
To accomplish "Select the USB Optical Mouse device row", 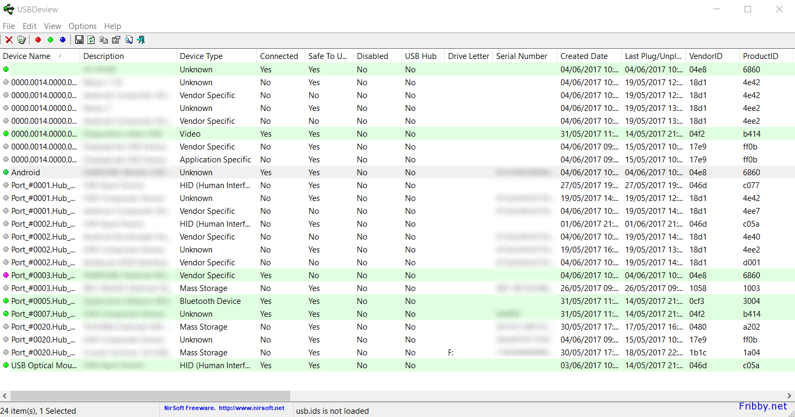I will click(x=44, y=366).
